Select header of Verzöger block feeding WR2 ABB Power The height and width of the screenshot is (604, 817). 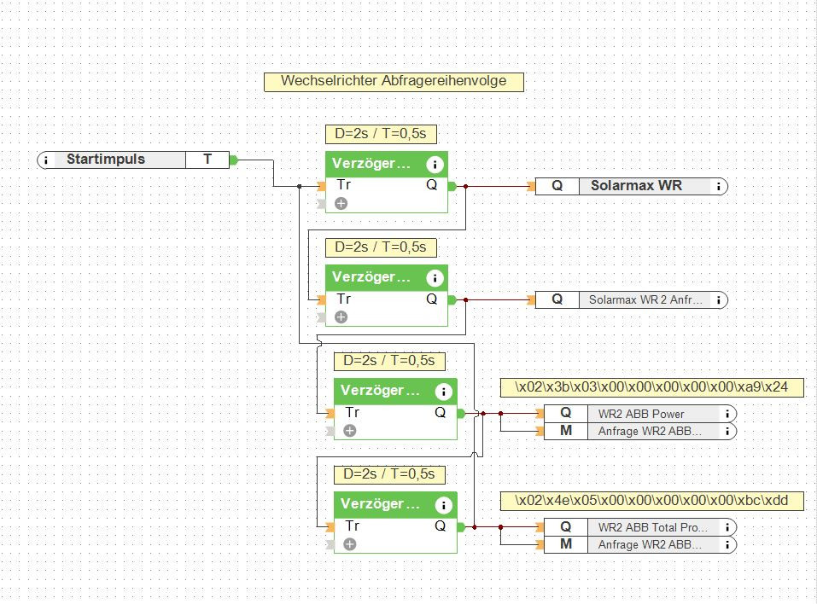(x=395, y=392)
